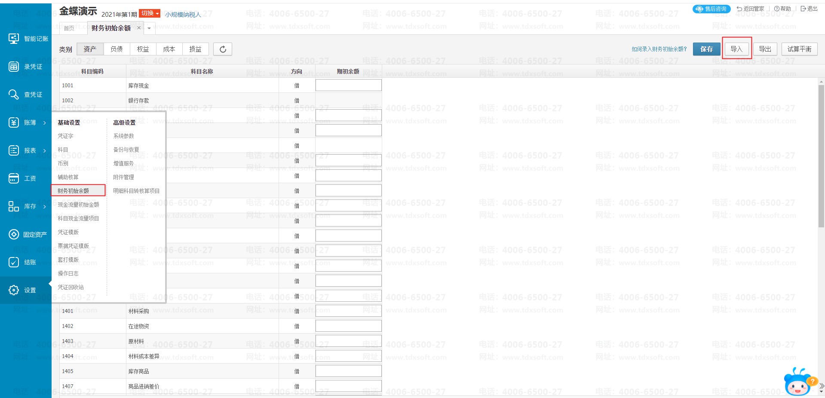Choose 操作日志 in settings menu
This screenshot has width=825, height=398.
pyautogui.click(x=68, y=273)
